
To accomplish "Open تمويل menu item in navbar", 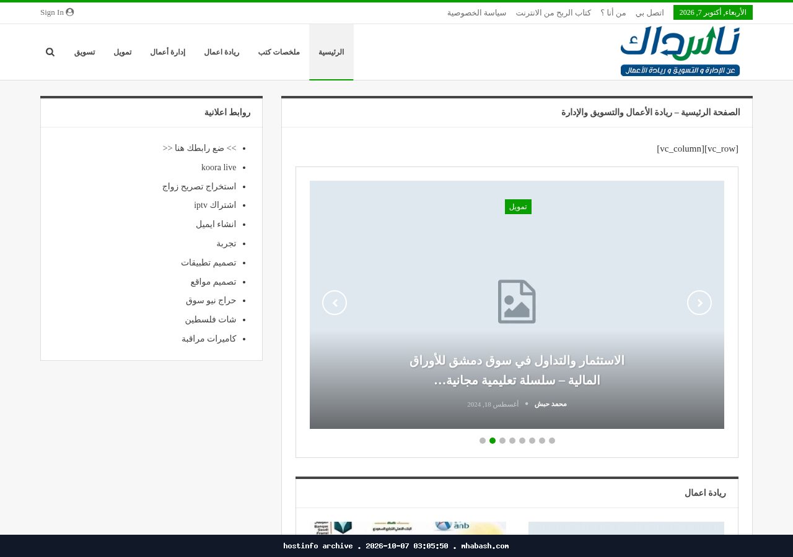I will pos(123,52).
